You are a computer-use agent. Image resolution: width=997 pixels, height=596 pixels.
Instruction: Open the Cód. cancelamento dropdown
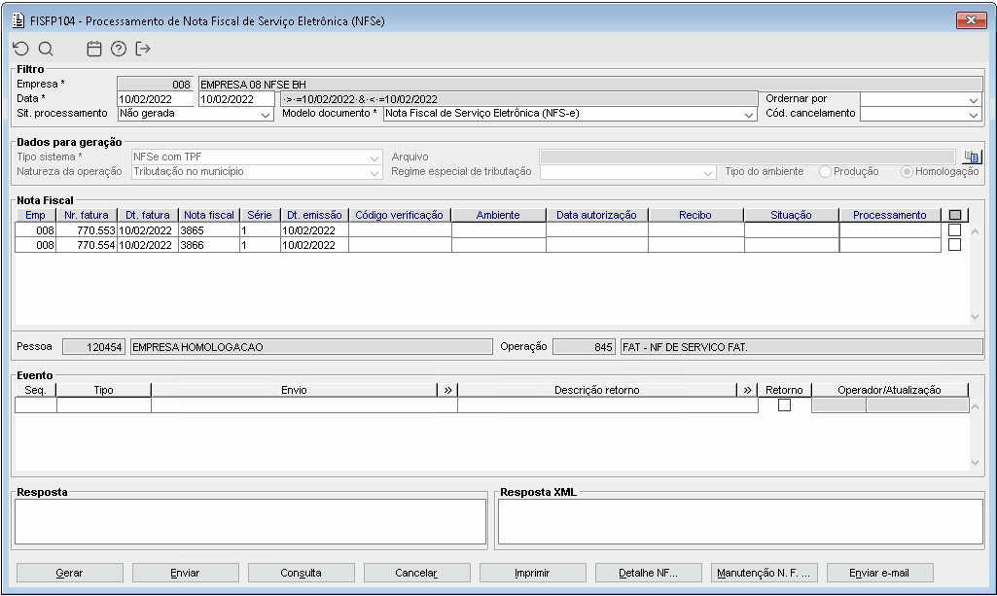(x=974, y=115)
